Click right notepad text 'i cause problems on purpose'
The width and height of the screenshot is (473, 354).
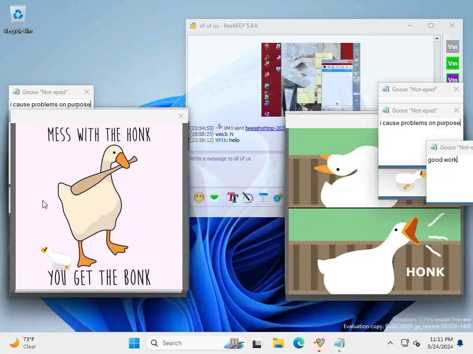[x=420, y=123]
